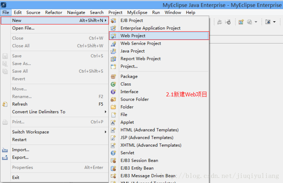Select JSP (Advanced Templates) entry
The width and height of the screenshot is (283, 183).
pos(159,138)
